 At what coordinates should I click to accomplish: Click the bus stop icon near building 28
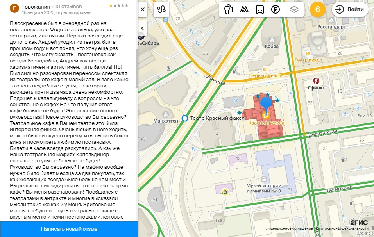166,20
